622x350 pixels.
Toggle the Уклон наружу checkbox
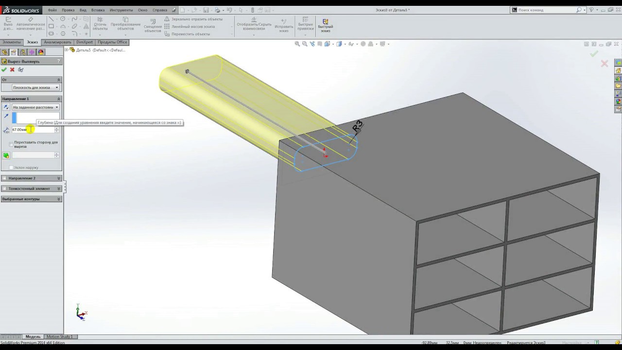(11, 168)
